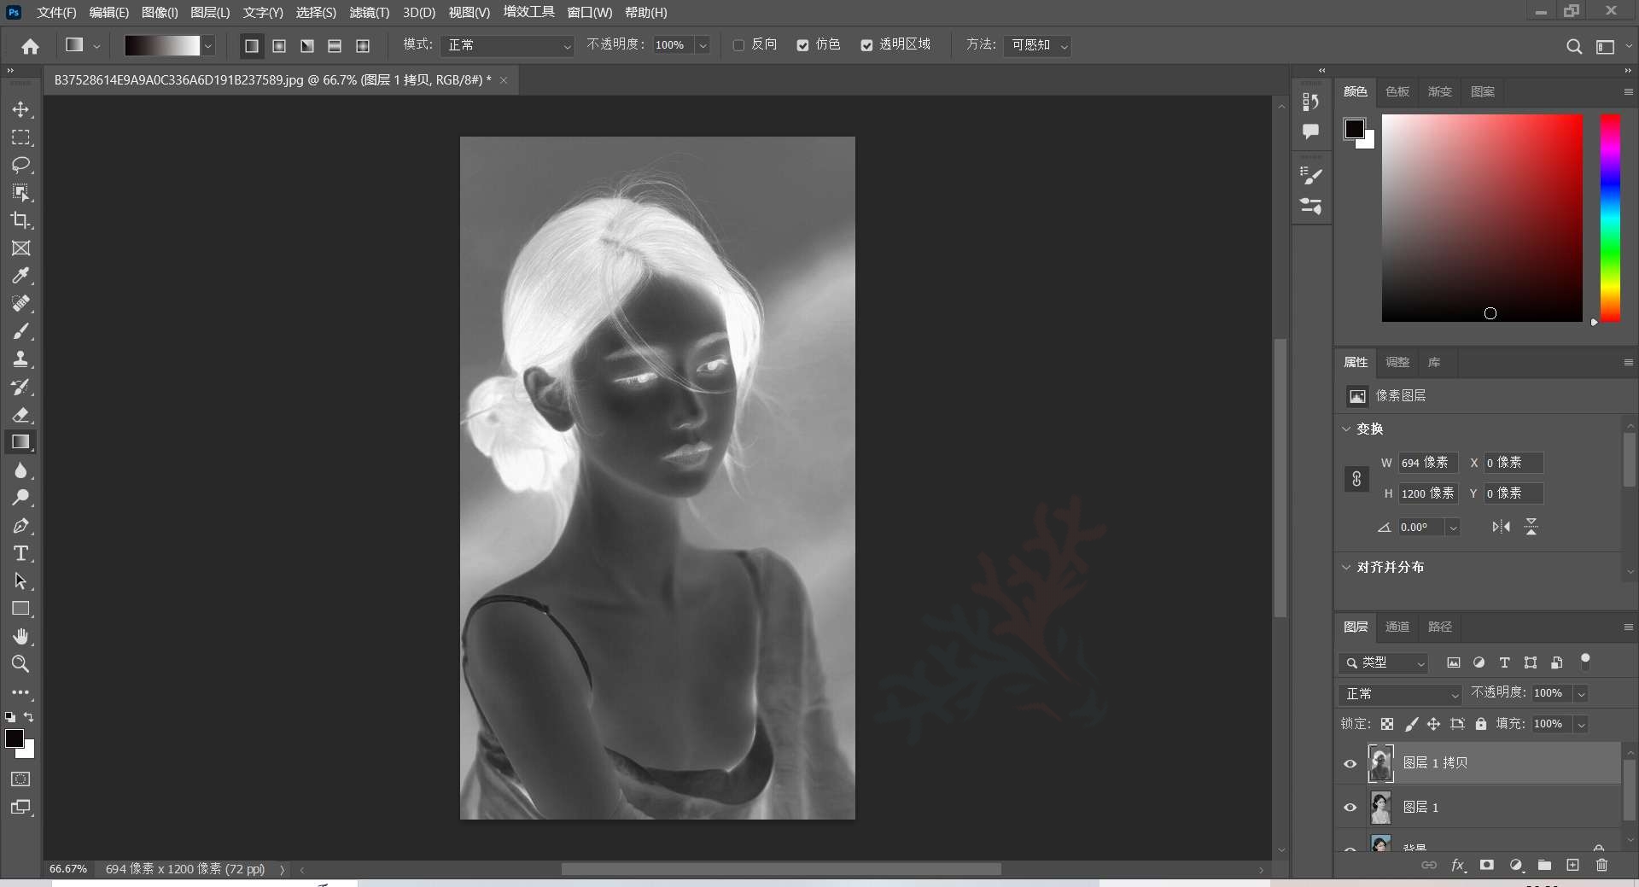
Task: Open layer blend mode 正常 dropdown
Action: 1402,694
